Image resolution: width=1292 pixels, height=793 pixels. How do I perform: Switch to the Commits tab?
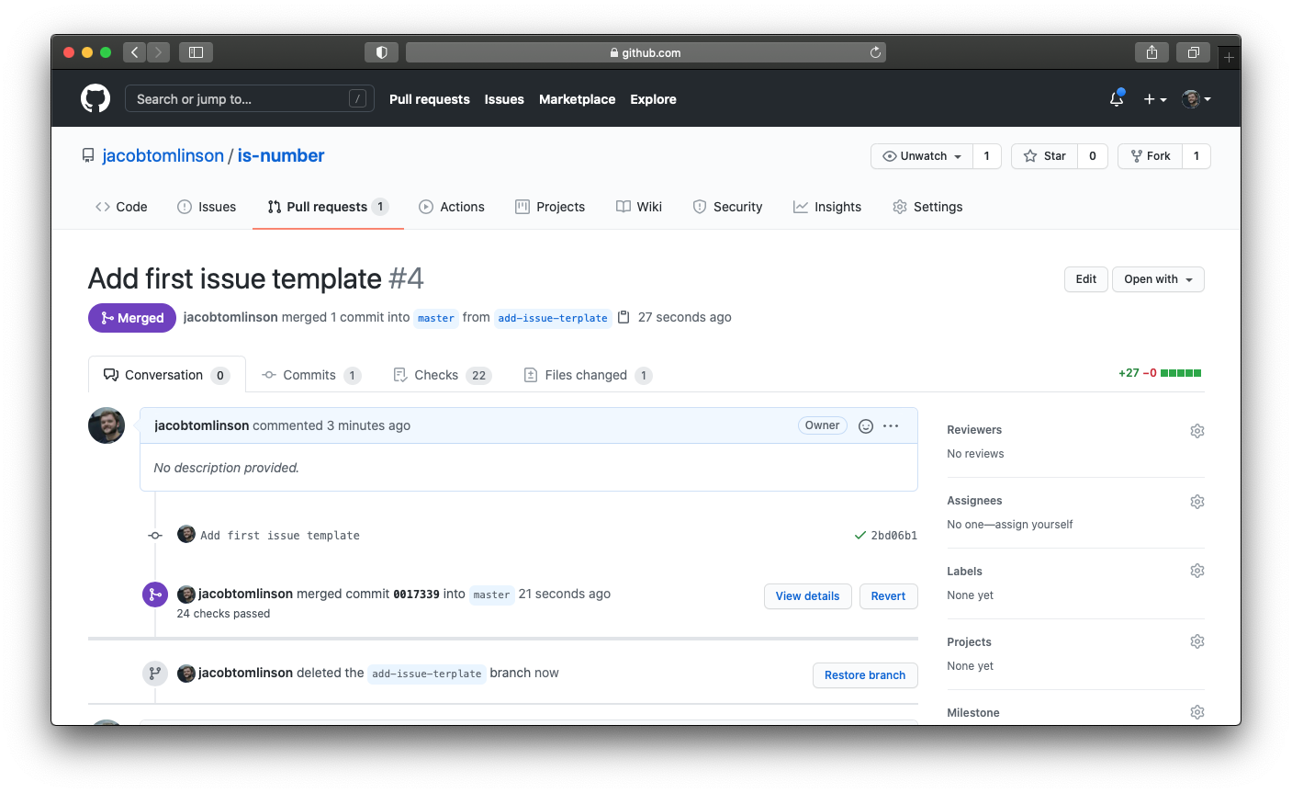click(311, 374)
